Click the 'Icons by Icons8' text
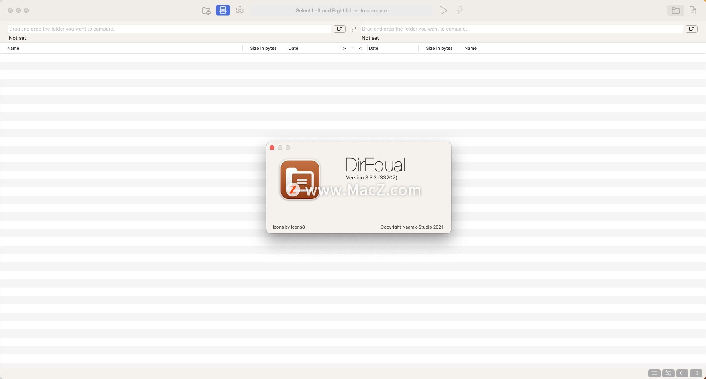The image size is (706, 379). click(289, 227)
